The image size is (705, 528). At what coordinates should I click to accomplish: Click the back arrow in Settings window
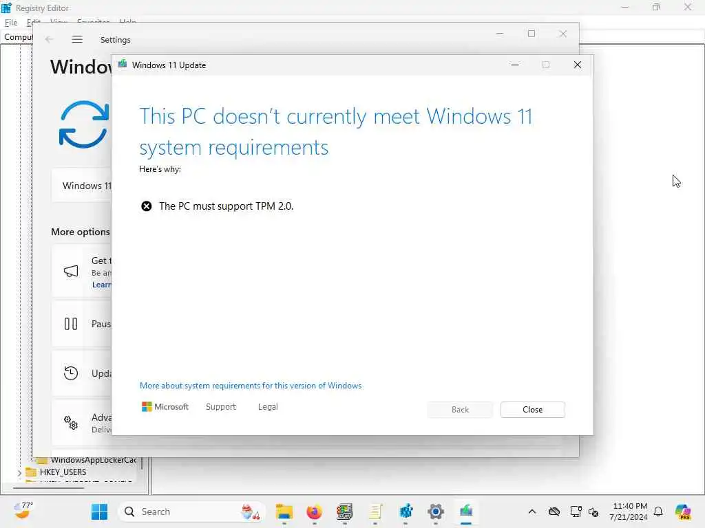point(49,39)
